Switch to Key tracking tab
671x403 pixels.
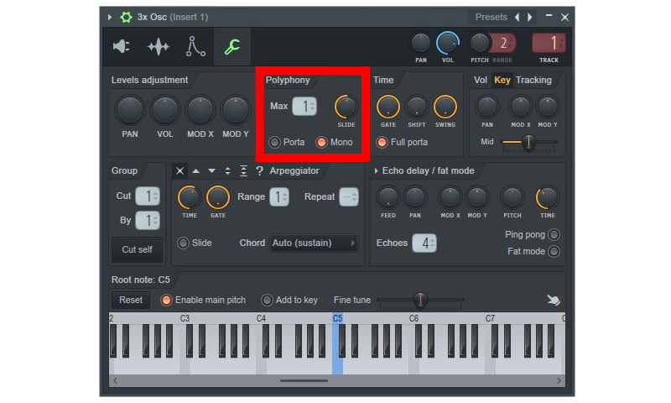[x=502, y=80]
